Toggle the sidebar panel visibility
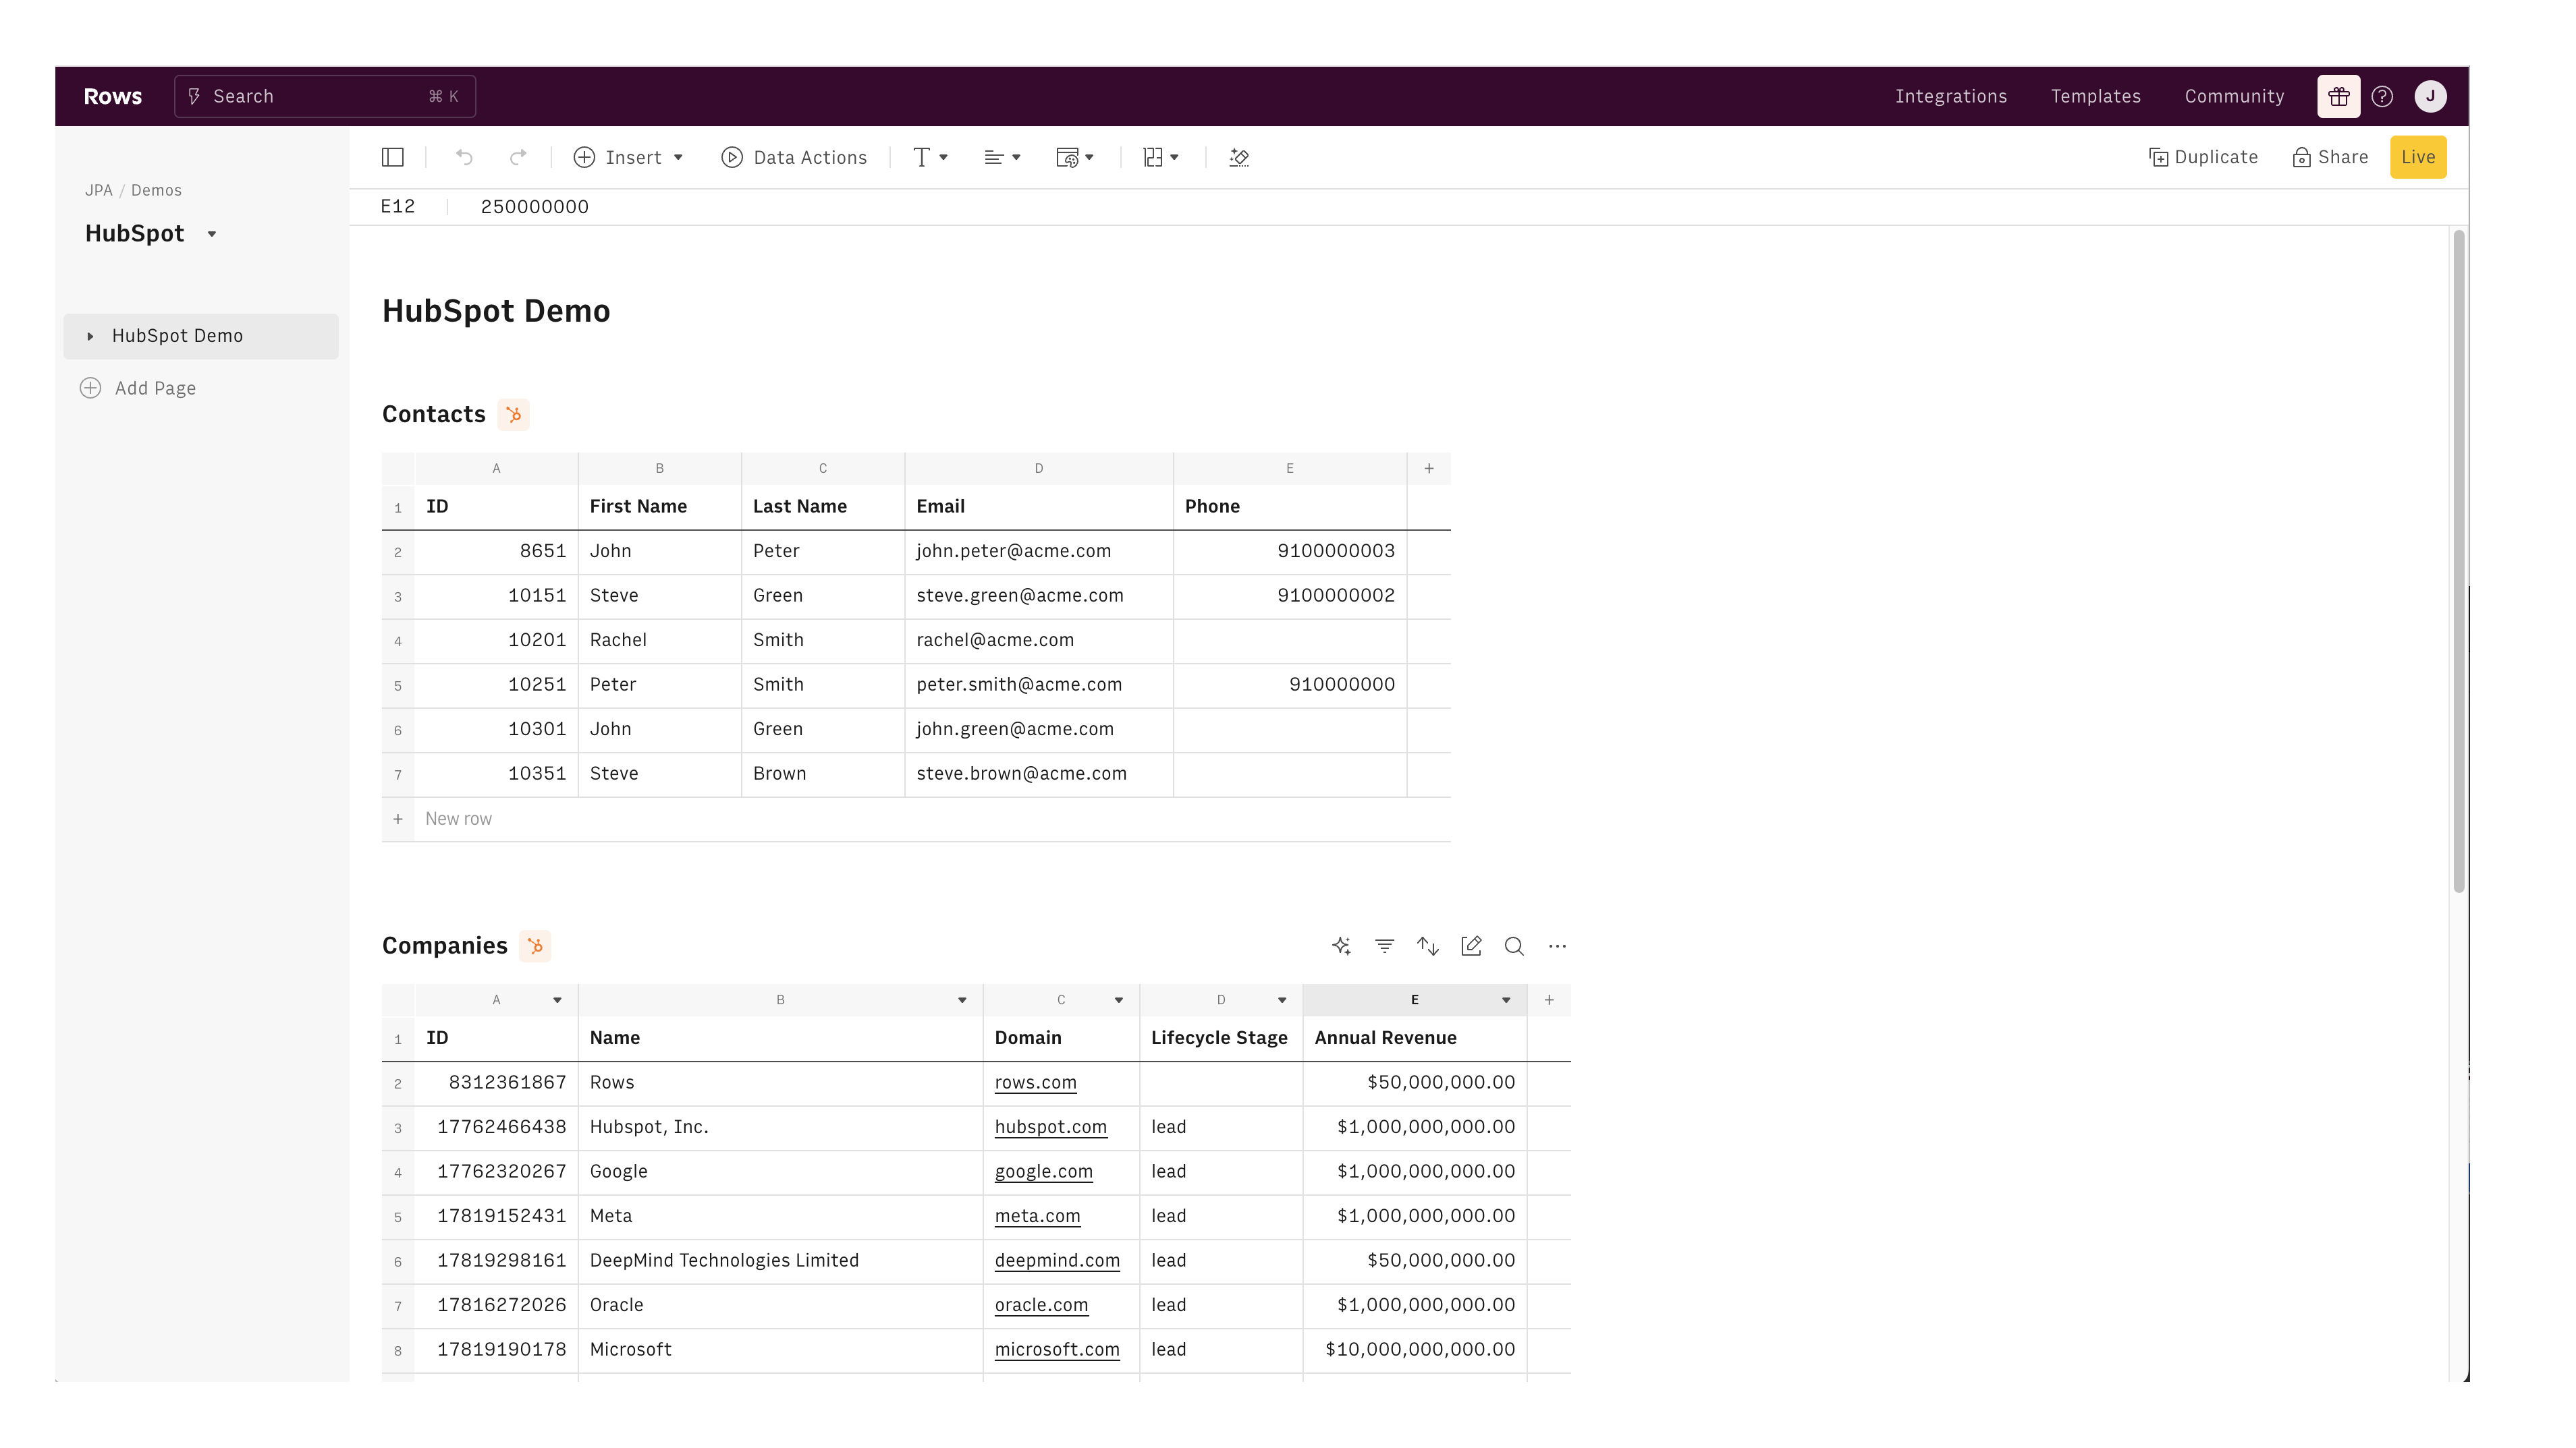The height and width of the screenshot is (1448, 2576). 392,157
